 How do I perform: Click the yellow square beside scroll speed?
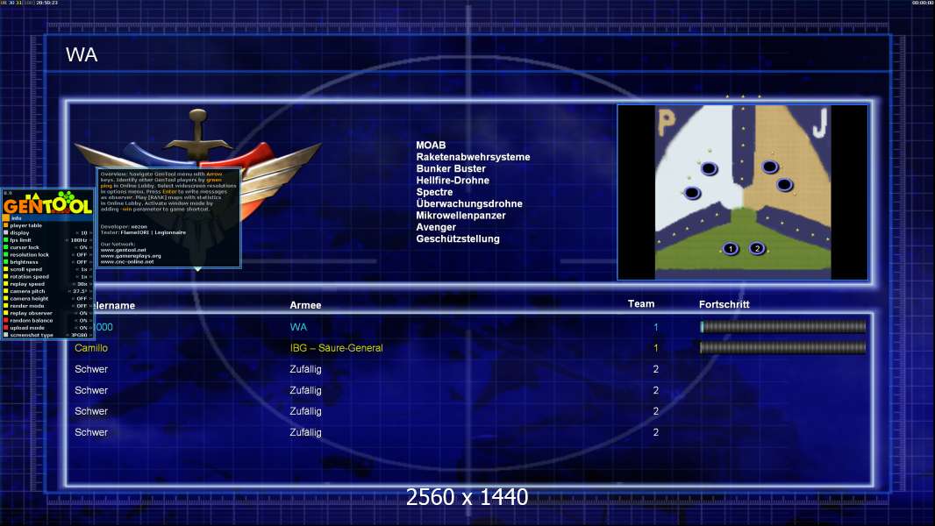[6, 269]
